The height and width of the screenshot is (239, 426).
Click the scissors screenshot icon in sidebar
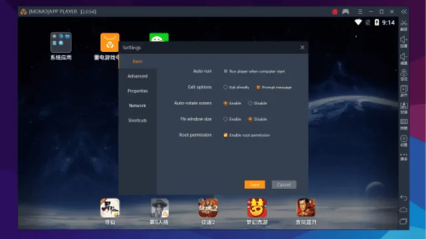click(x=404, y=24)
